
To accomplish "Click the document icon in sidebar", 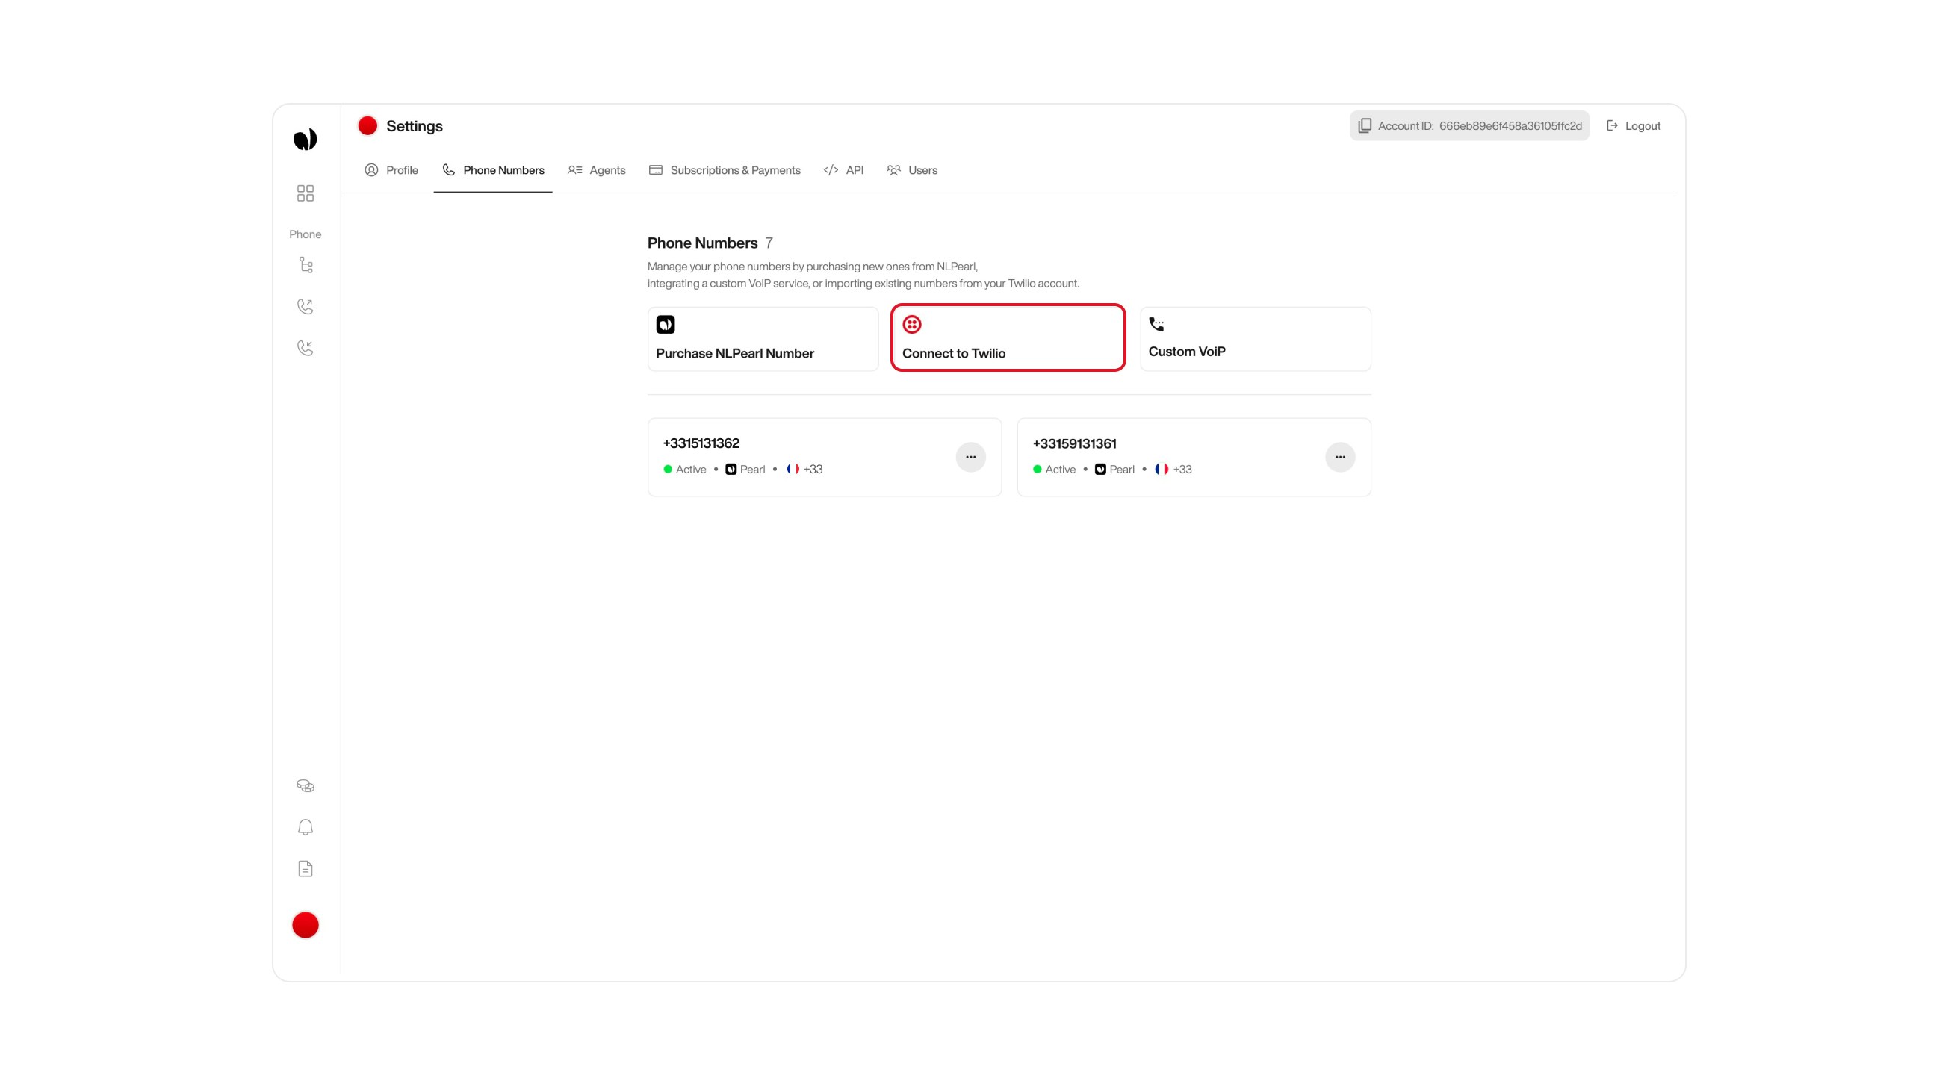I will (305, 868).
